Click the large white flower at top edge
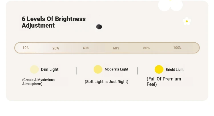Viewport: 214px width, 116px height. point(170,5)
